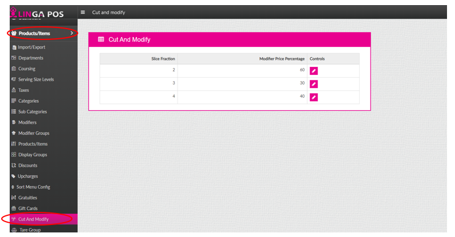Click the slice fraction value 2
This screenshot has width=455, height=237.
[174, 70]
